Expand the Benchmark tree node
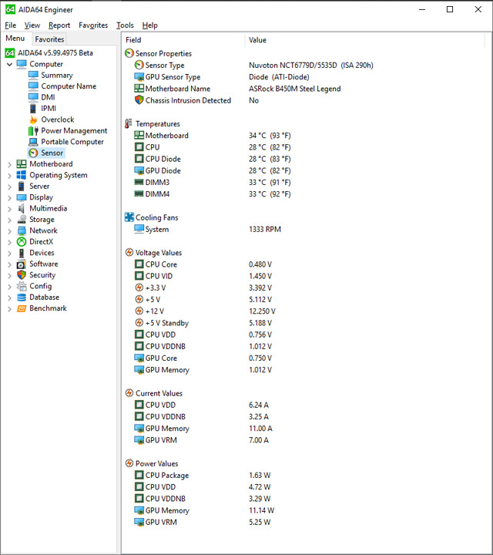Viewport: 493px width, 555px height. click(9, 308)
